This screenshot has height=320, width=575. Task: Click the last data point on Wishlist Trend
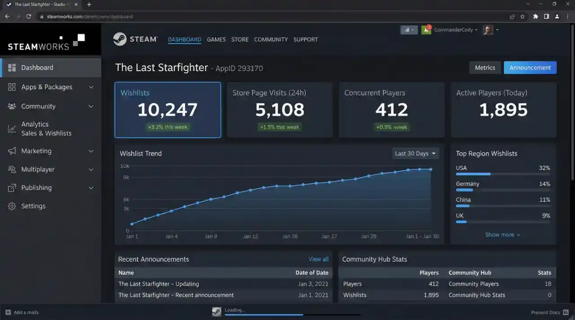pos(430,169)
